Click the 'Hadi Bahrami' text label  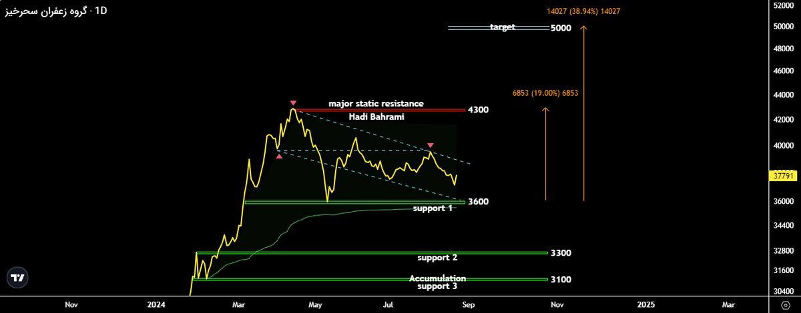[x=376, y=117]
